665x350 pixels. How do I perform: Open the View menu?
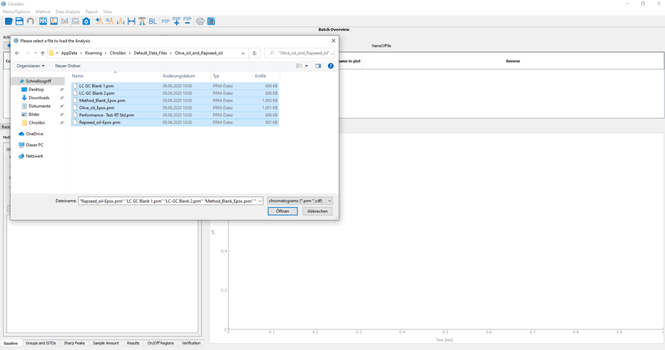pos(108,12)
